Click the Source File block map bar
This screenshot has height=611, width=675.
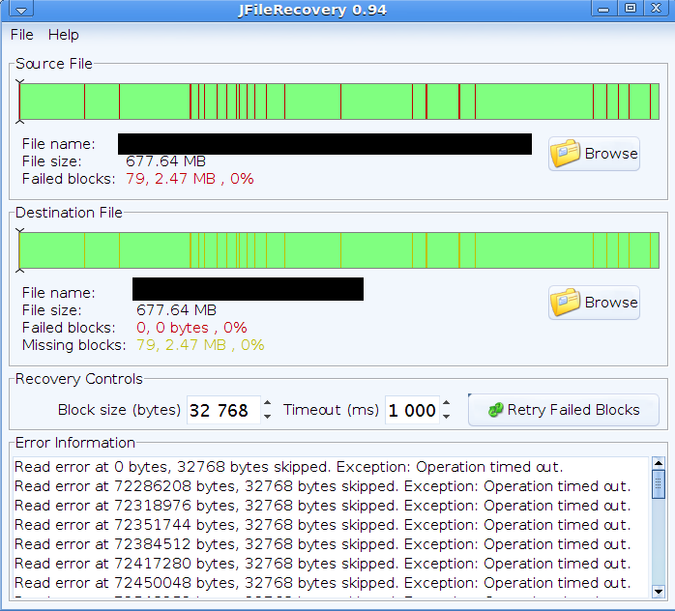[x=339, y=102]
